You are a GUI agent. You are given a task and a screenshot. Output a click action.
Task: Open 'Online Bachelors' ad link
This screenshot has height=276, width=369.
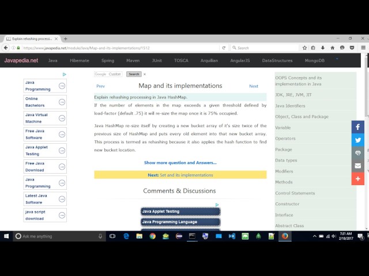click(45, 102)
